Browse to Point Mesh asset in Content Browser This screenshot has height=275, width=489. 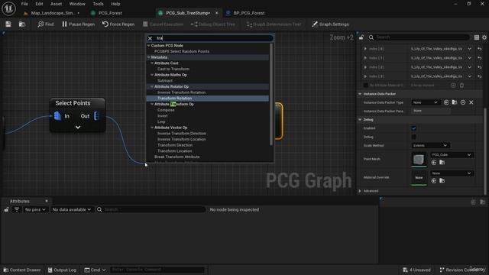pyautogui.click(x=442, y=163)
